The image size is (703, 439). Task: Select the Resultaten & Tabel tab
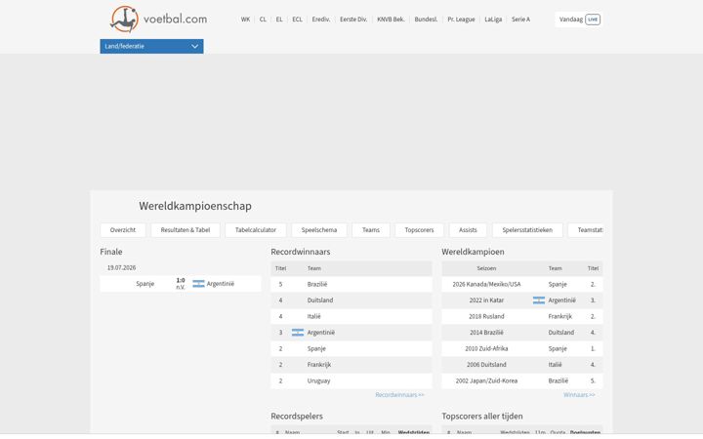(186, 230)
